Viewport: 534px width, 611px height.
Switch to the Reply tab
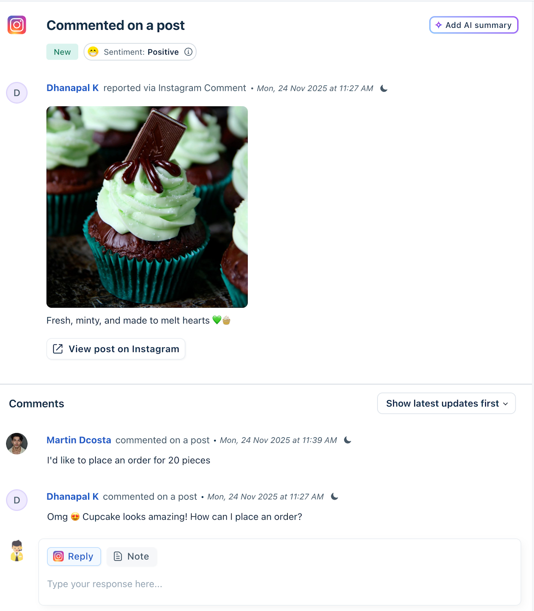[74, 556]
